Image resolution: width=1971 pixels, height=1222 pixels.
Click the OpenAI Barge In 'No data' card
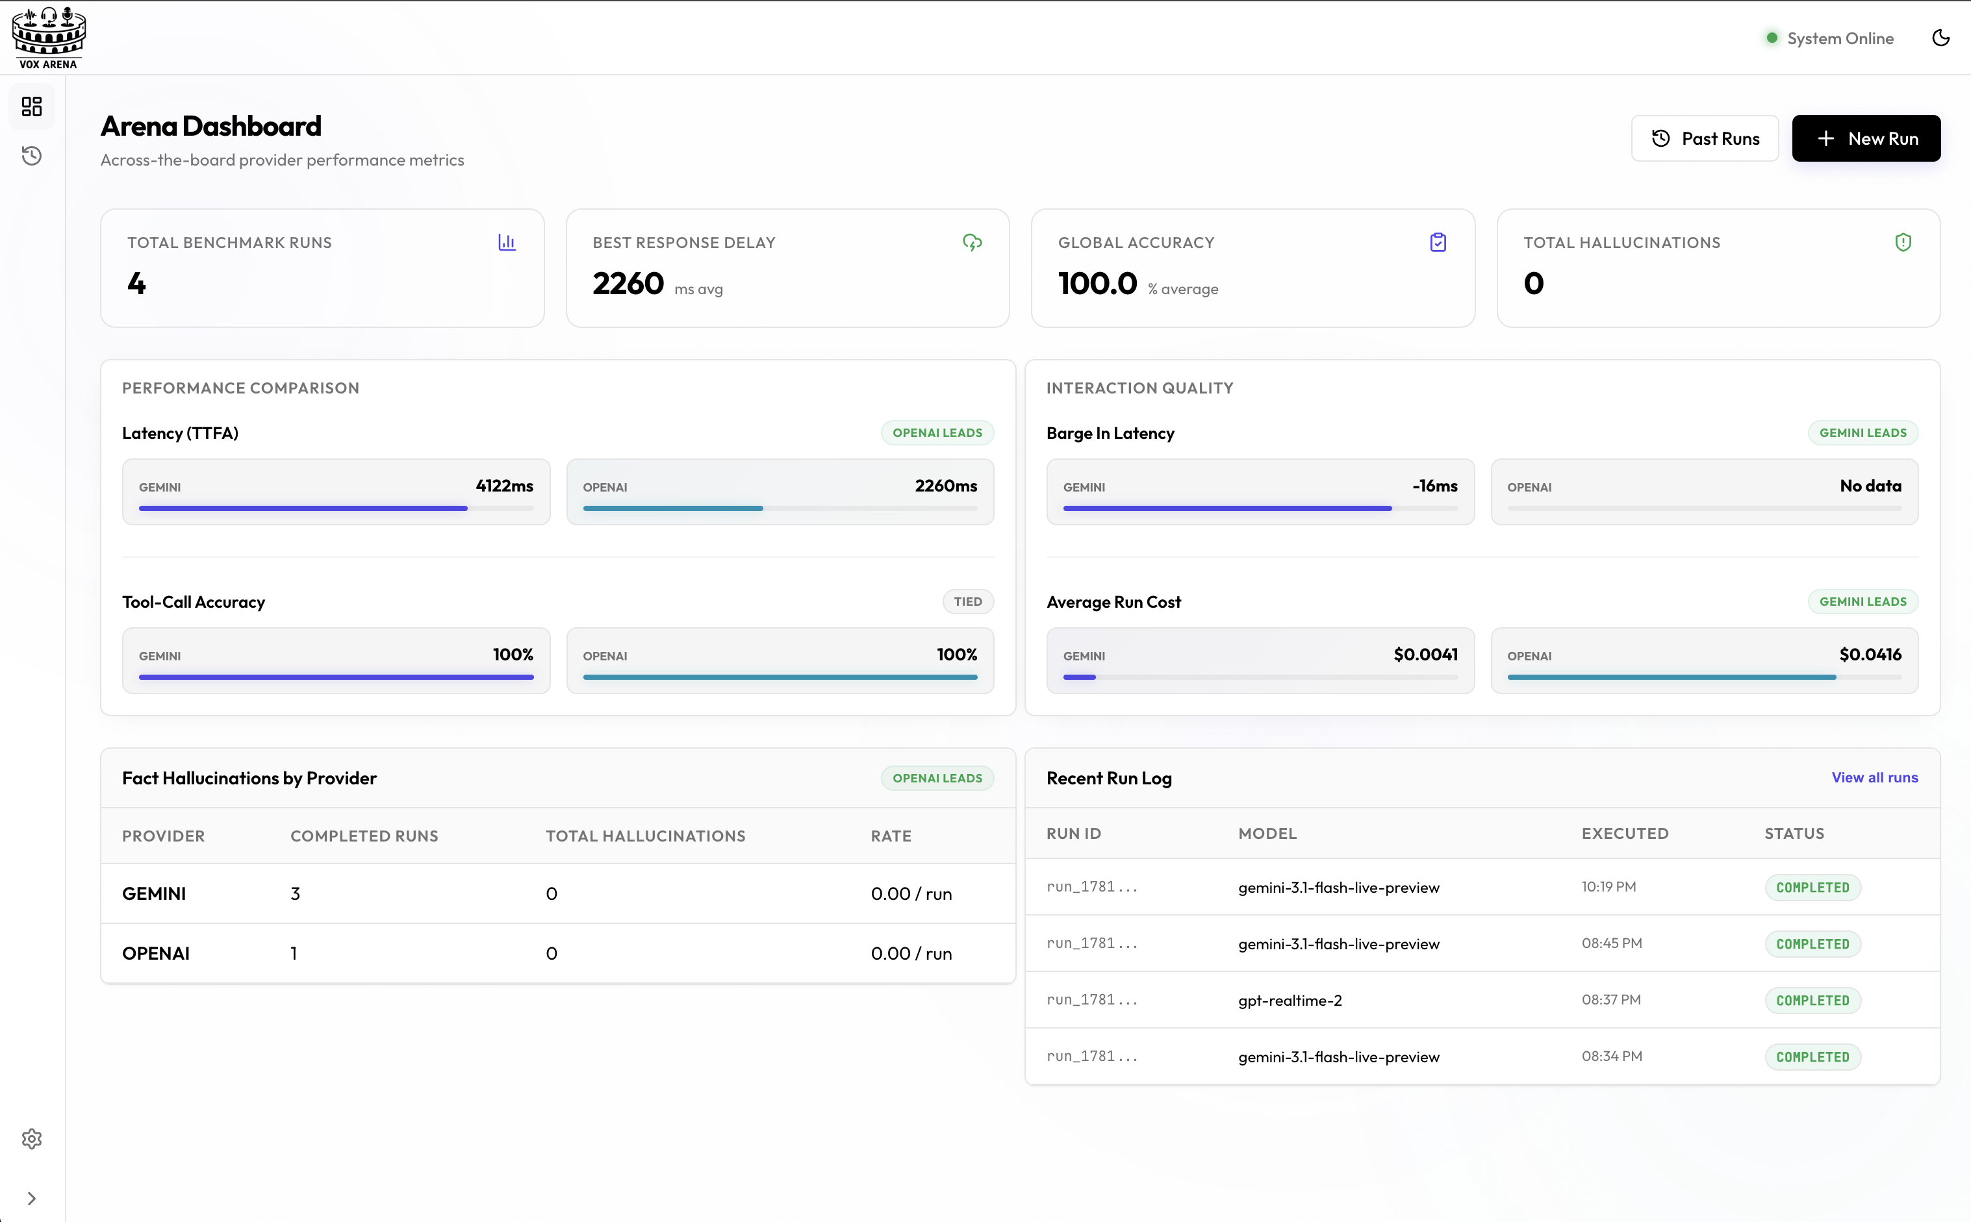tap(1704, 492)
